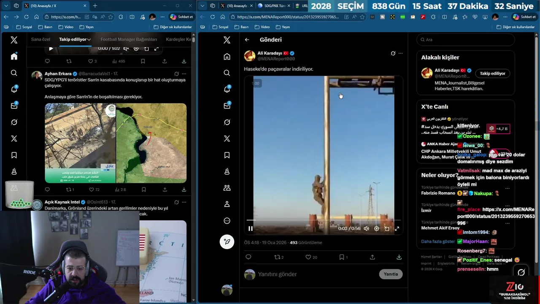The image size is (540, 304).
Task: Unfollow via Takip ediyor button for Ali Karadayı
Action: pyautogui.click(x=492, y=73)
